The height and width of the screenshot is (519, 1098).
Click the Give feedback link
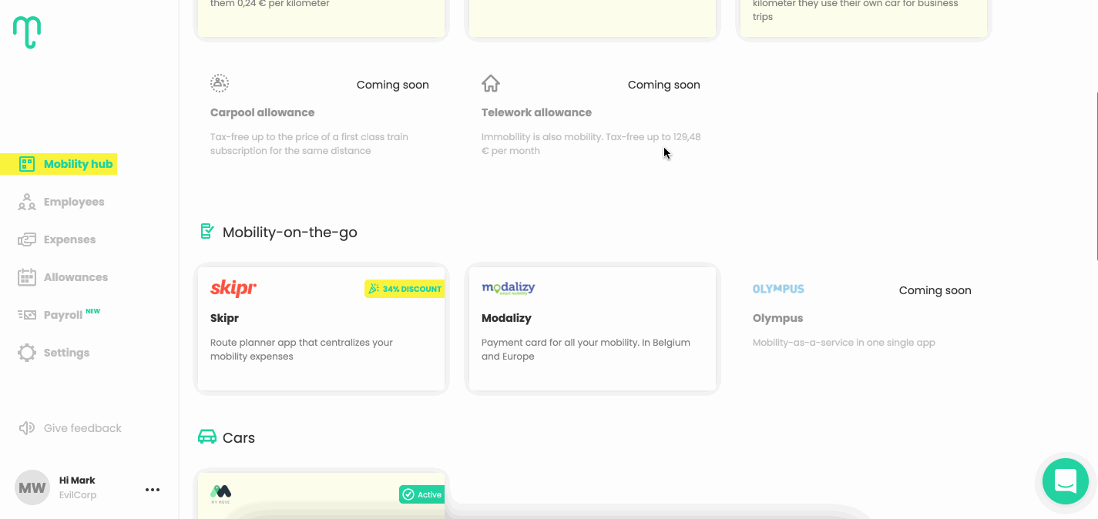pos(82,428)
